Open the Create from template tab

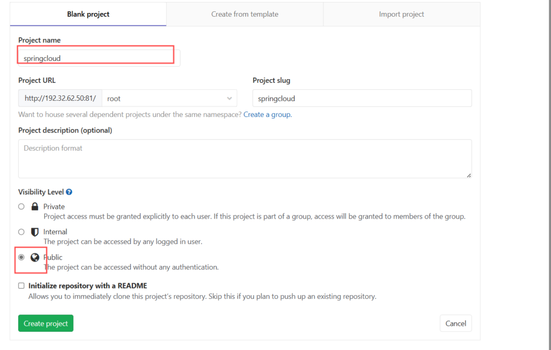click(245, 14)
